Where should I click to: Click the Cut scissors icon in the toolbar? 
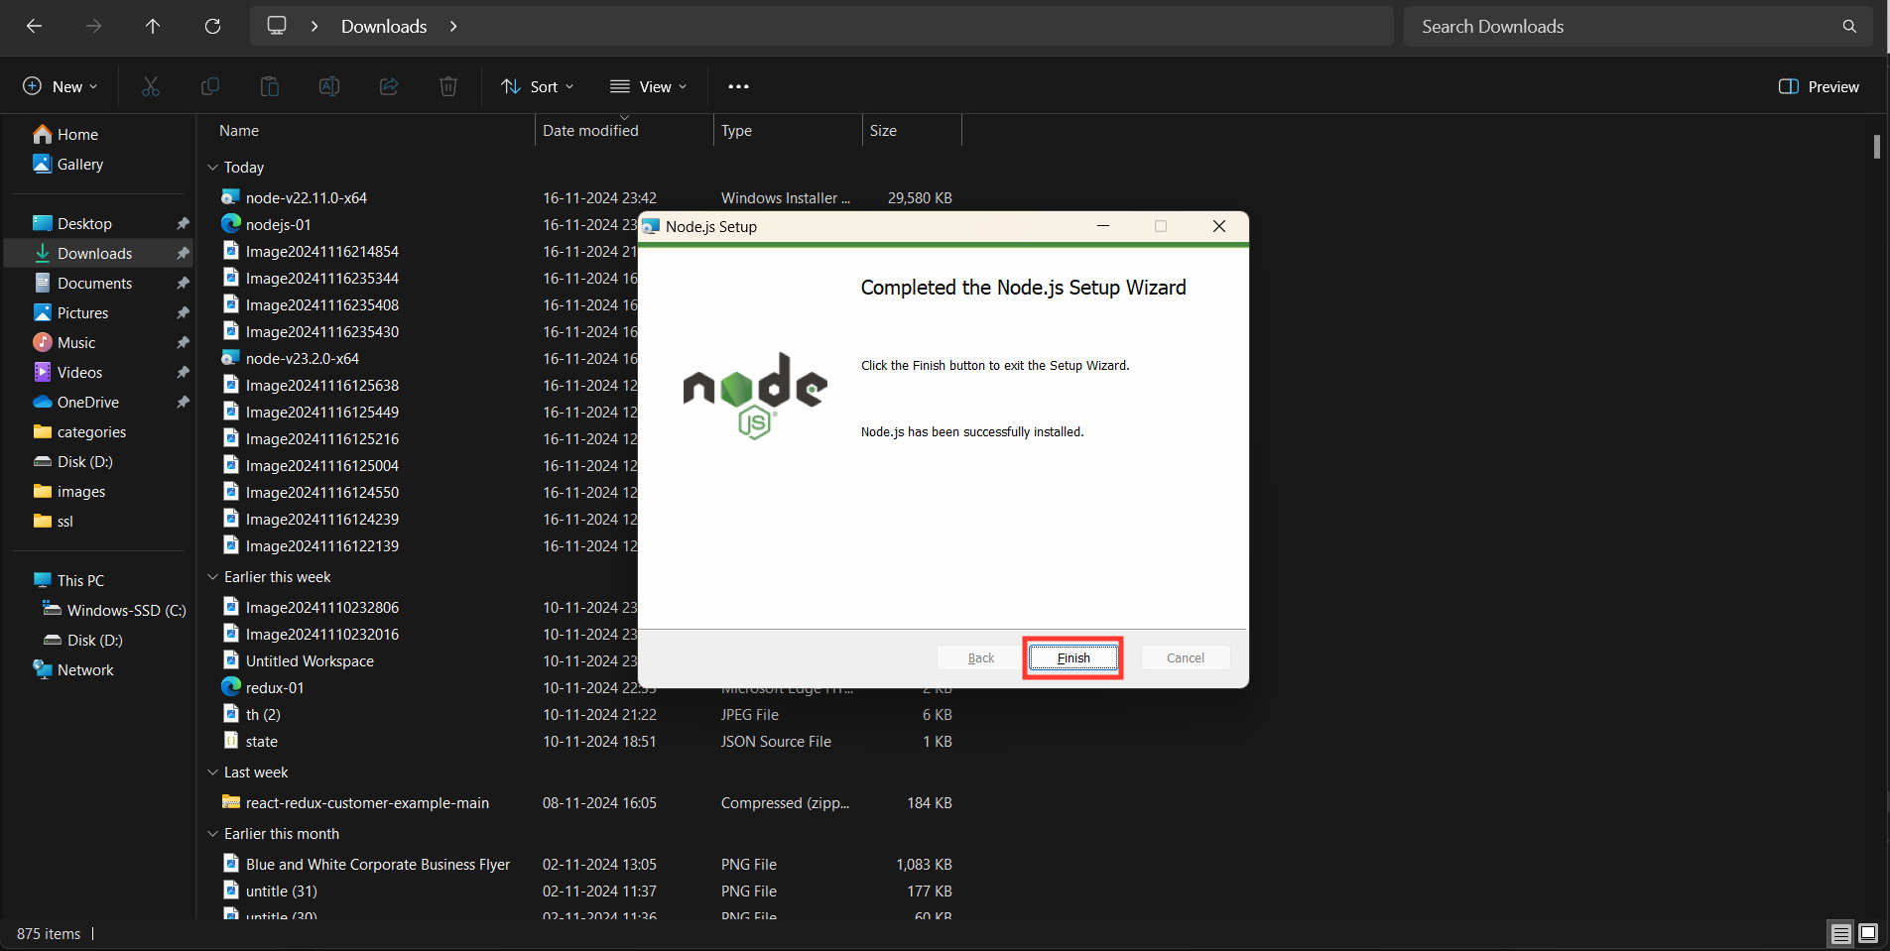[x=151, y=86]
